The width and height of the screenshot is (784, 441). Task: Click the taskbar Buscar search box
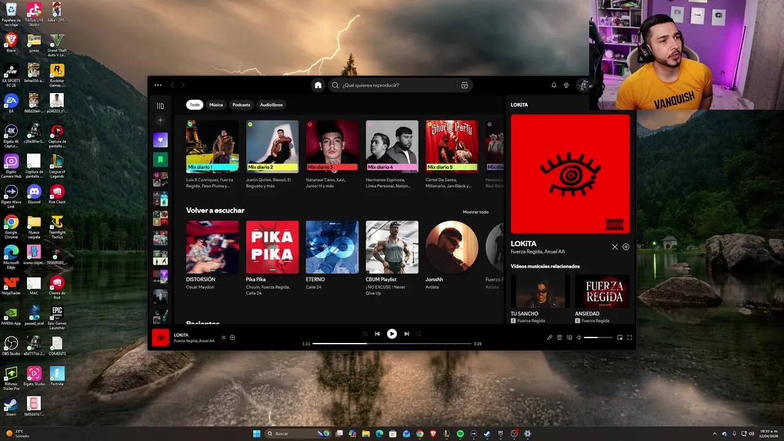[x=296, y=434]
